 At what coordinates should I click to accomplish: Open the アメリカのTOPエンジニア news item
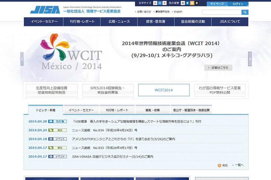(123, 139)
